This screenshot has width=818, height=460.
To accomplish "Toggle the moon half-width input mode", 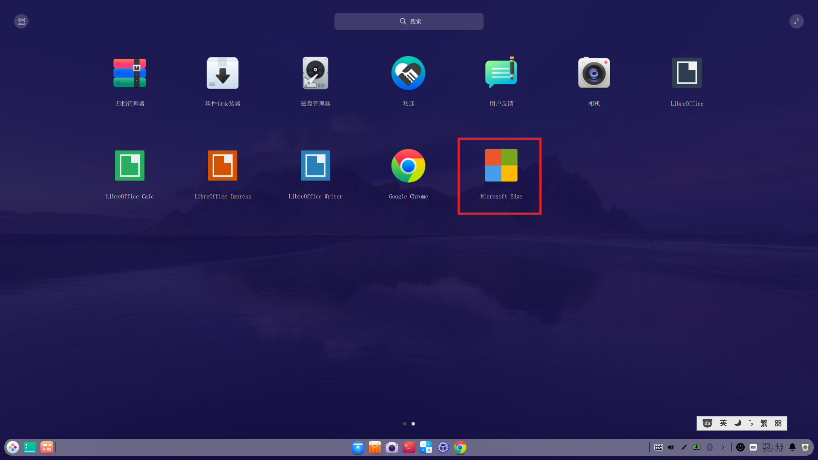I will pyautogui.click(x=737, y=423).
